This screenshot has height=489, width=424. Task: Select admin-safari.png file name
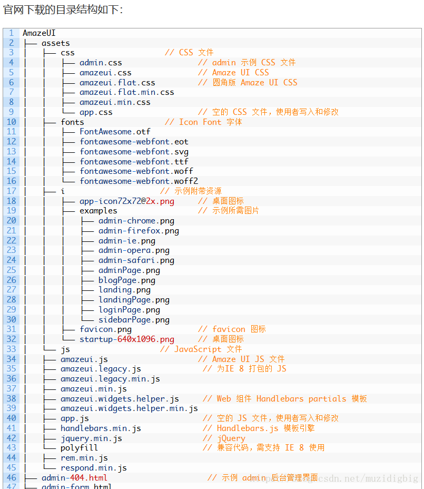(x=136, y=260)
